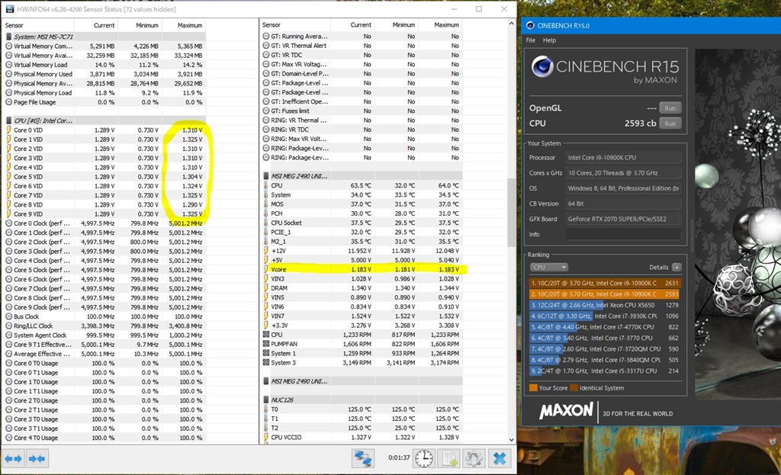
Task: Select the System Agent Clock row
Action: 104,335
